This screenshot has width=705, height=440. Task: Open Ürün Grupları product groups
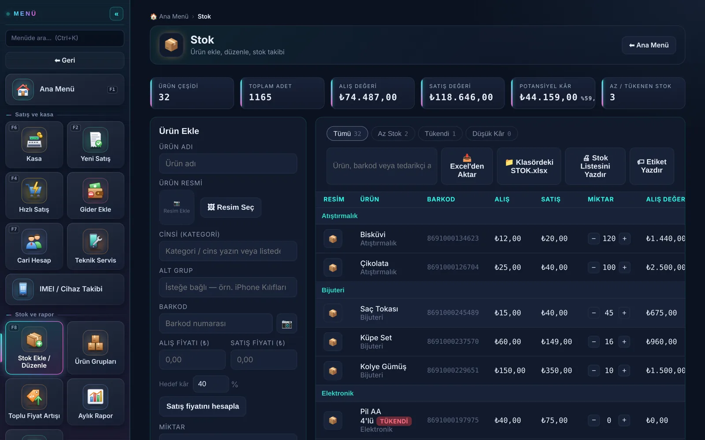[x=96, y=348]
